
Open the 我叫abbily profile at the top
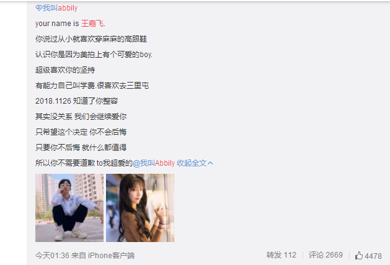click(60, 8)
